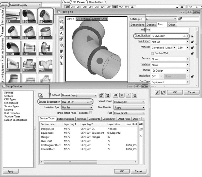This screenshot has height=177, width=202.
Task: Open the Flow Direction Supply dropdown
Action: pos(129,108)
